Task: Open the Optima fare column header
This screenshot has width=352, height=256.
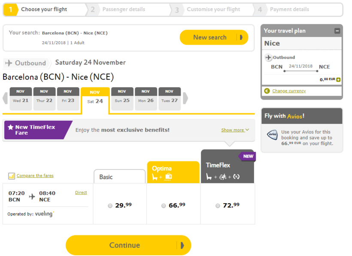Action: point(173,172)
